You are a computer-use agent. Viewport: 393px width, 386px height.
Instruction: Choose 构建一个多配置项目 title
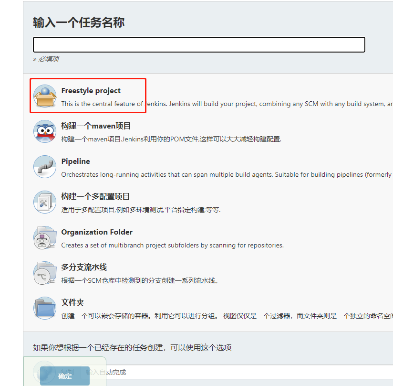(95, 196)
